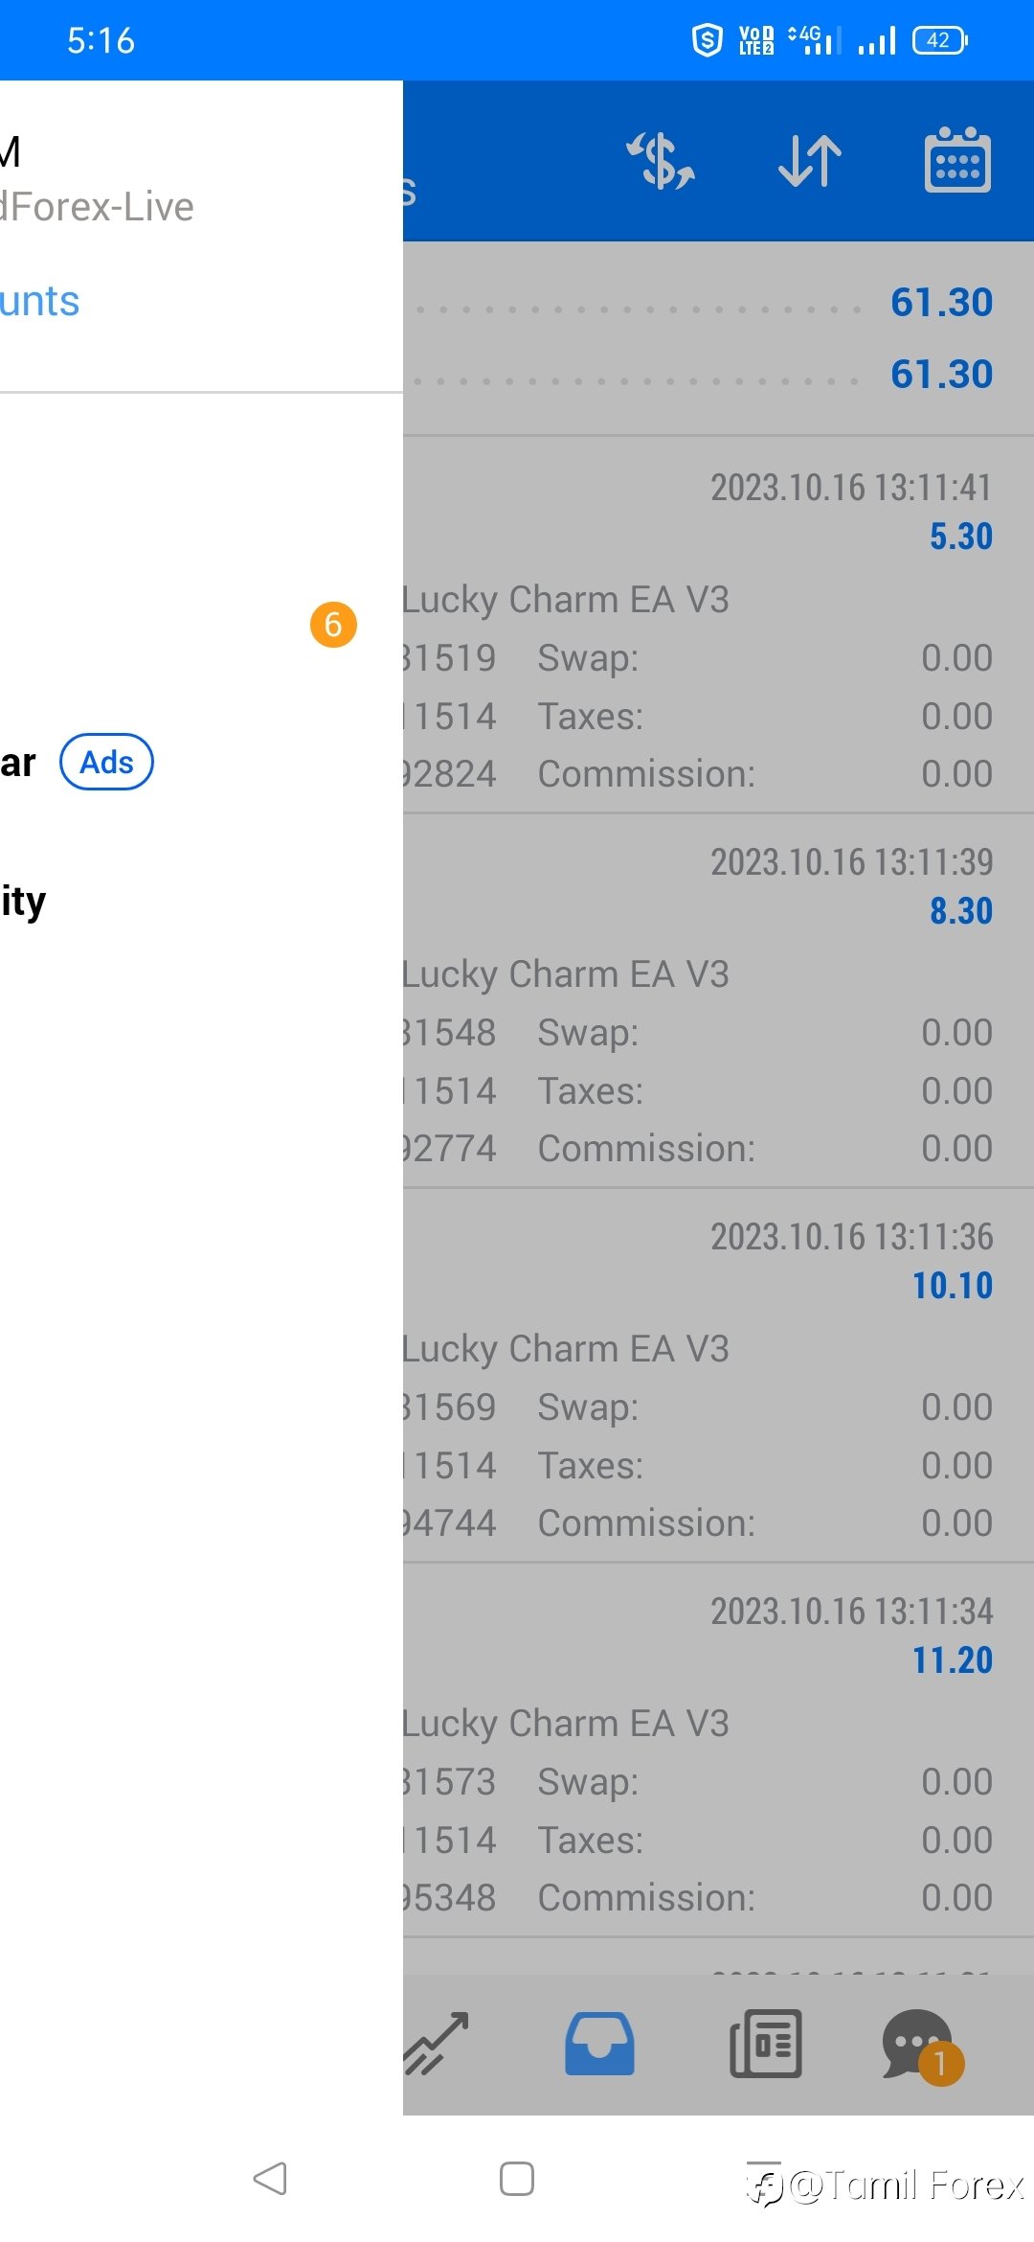This screenshot has width=1034, height=2242.
Task: Open the currency exchange dollar icon
Action: [x=661, y=160]
